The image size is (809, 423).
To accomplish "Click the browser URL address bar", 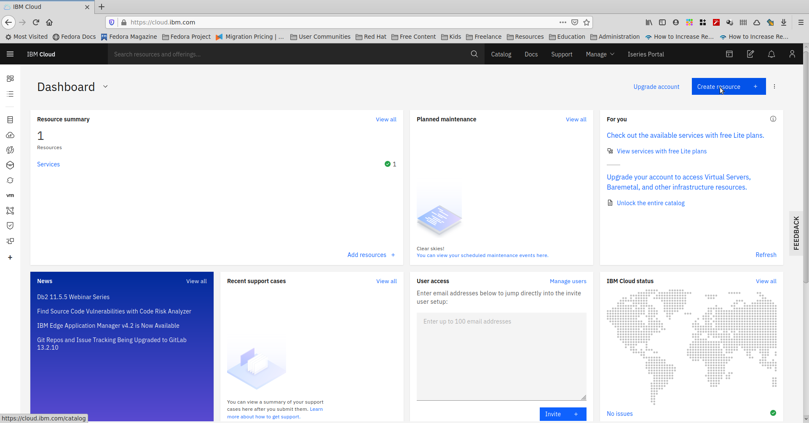I will [341, 22].
